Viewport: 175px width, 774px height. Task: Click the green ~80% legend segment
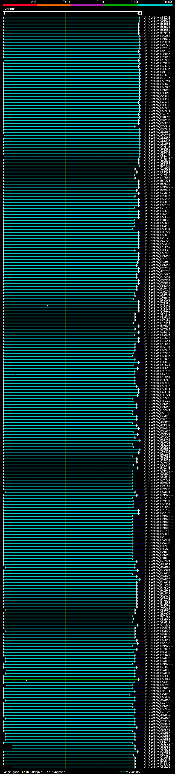pos(121,5)
